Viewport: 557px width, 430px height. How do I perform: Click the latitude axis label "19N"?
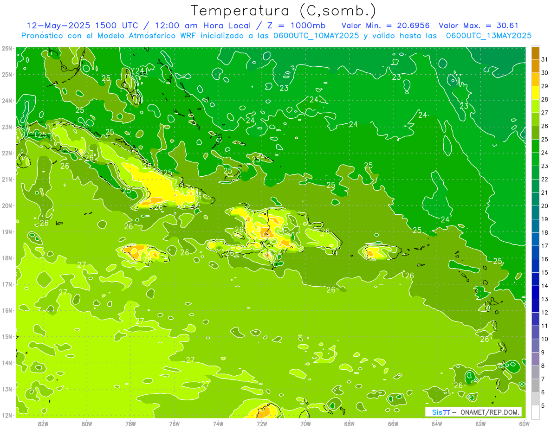point(7,232)
